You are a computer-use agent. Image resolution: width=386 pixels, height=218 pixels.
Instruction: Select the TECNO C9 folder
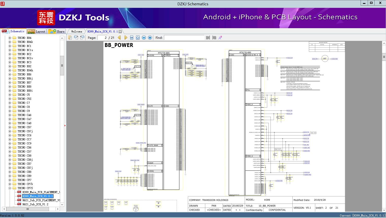pos(24,111)
